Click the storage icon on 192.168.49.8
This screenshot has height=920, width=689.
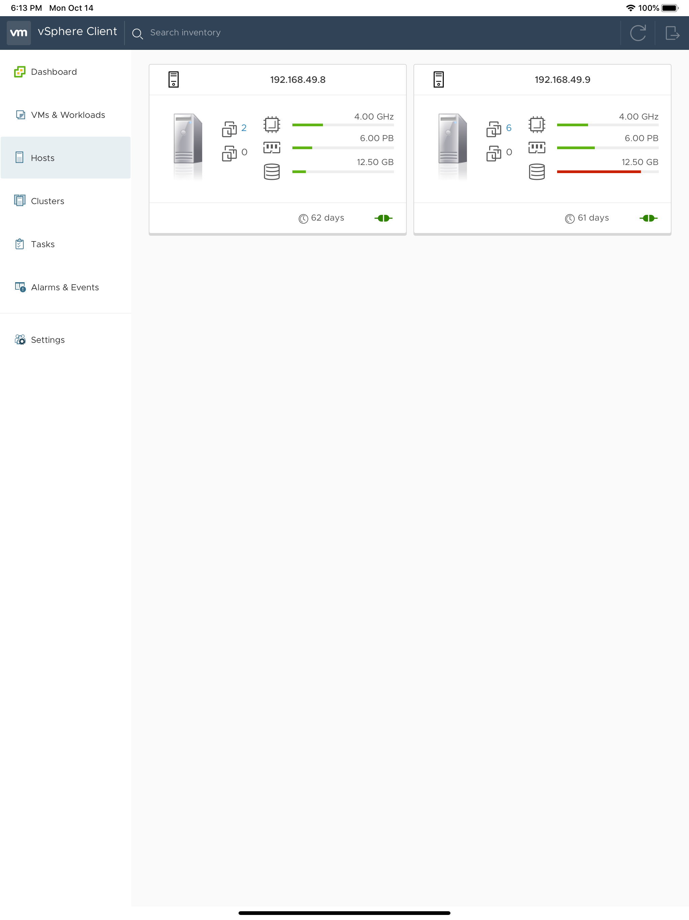[272, 171]
